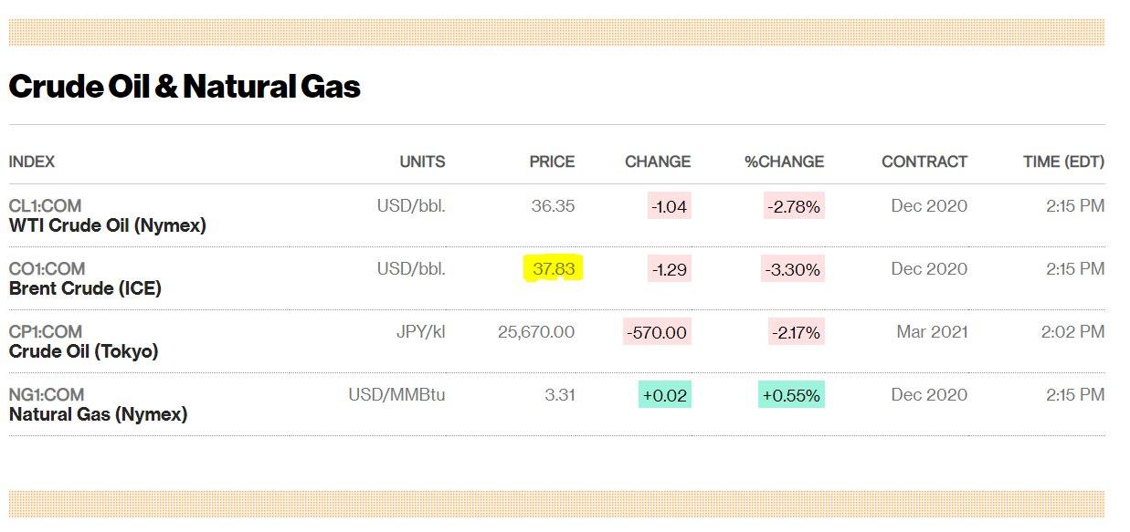Click the NG1:COM ticker symbol
The image size is (1130, 532).
tap(47, 395)
